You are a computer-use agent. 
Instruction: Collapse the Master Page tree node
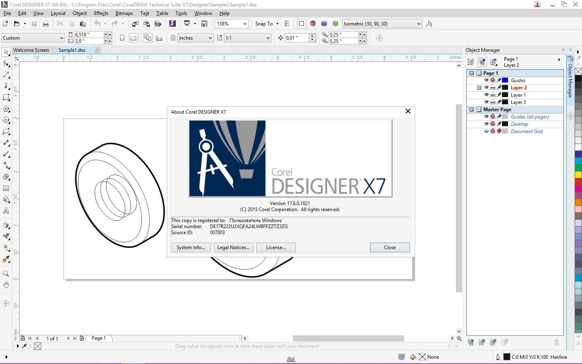pyautogui.click(x=471, y=110)
